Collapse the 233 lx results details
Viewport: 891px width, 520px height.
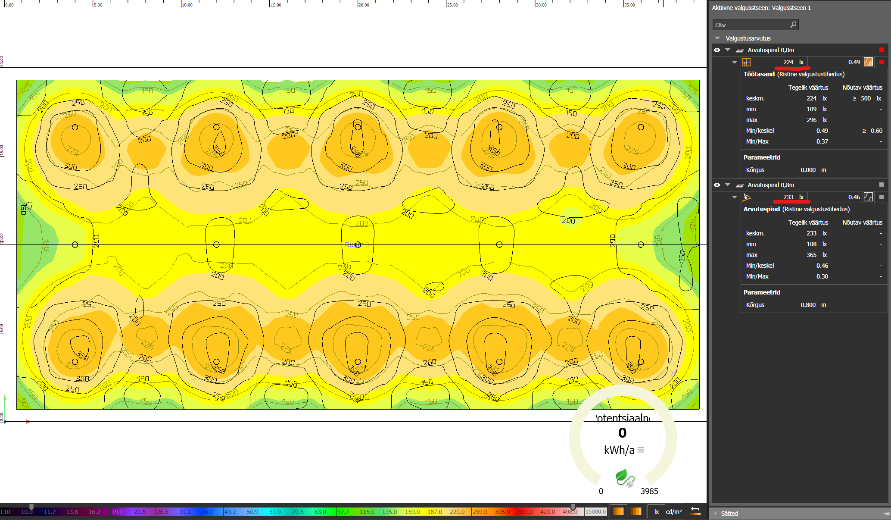[x=735, y=197]
